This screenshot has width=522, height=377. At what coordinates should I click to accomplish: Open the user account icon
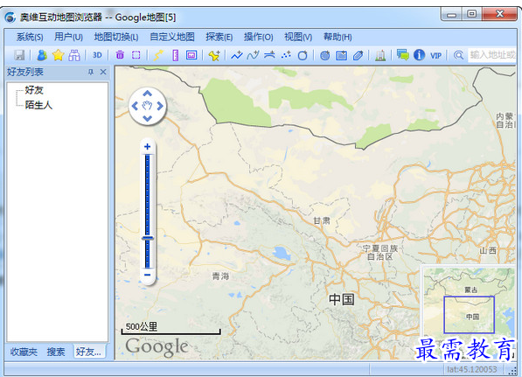coord(42,55)
